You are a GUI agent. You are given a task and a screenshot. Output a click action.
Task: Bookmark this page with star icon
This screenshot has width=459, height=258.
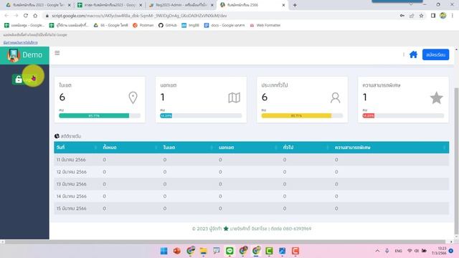(421, 16)
